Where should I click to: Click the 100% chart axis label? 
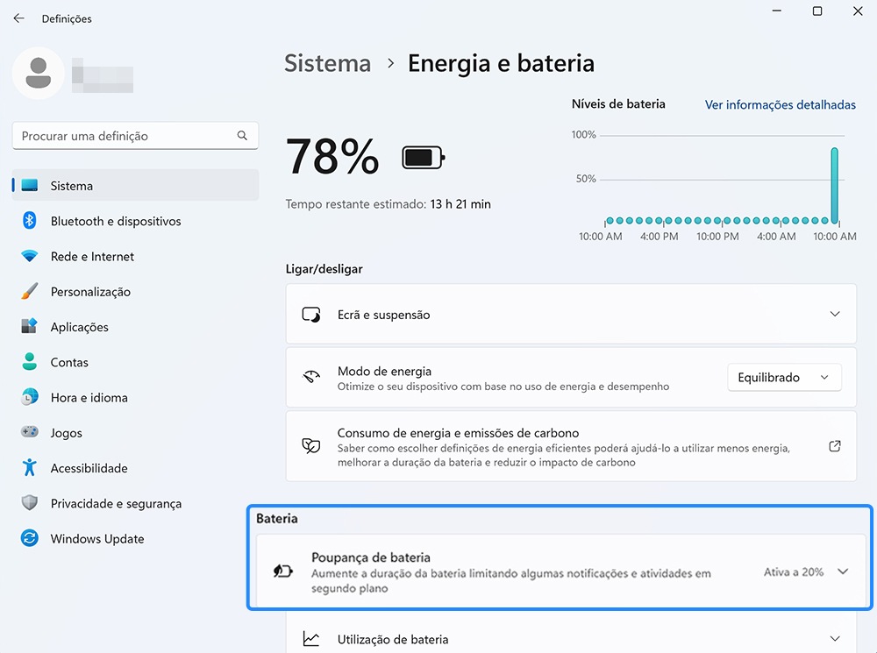[x=583, y=135]
